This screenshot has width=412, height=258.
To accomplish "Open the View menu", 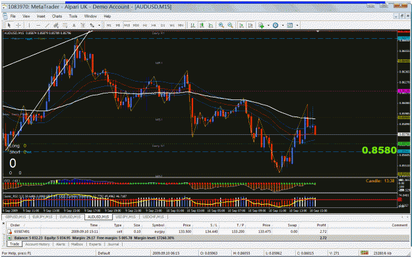I will point(26,16).
